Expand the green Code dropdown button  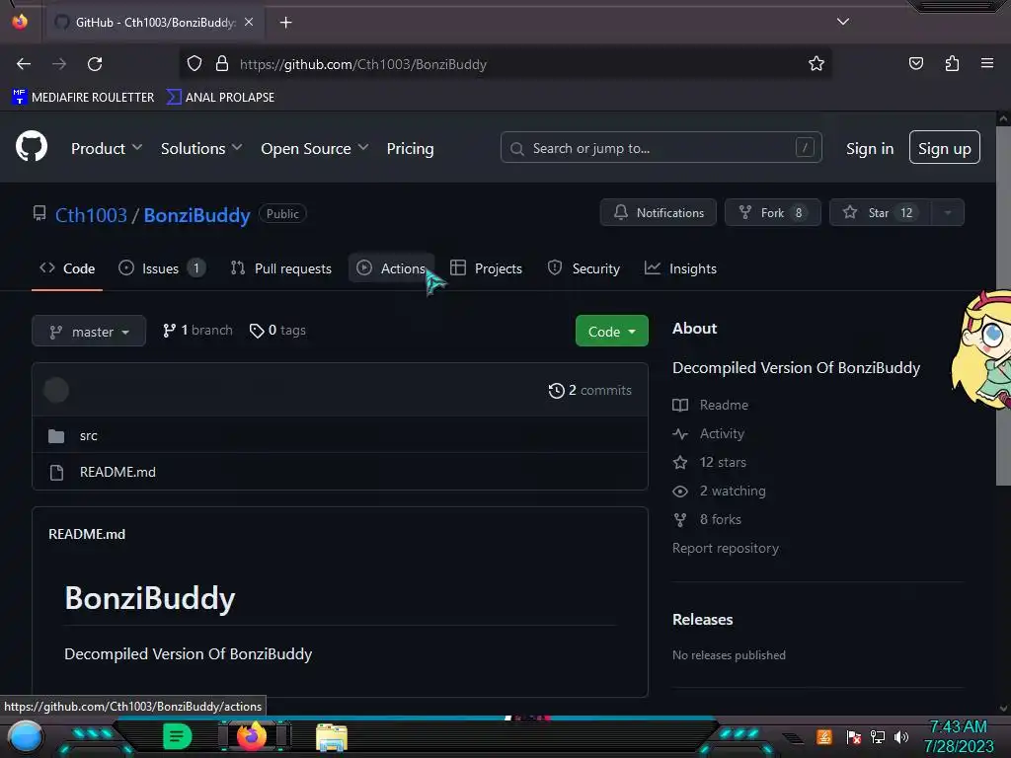pyautogui.click(x=611, y=331)
